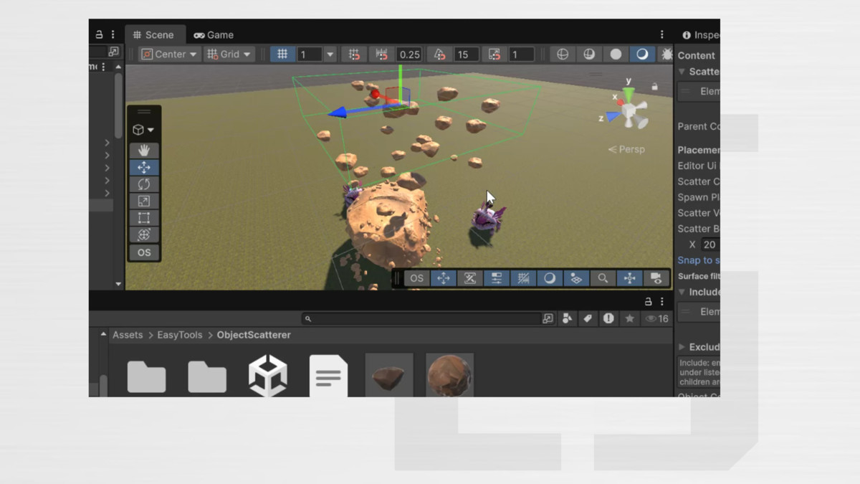Open the Grid snapping dropdown
The image size is (860, 484).
229,54
